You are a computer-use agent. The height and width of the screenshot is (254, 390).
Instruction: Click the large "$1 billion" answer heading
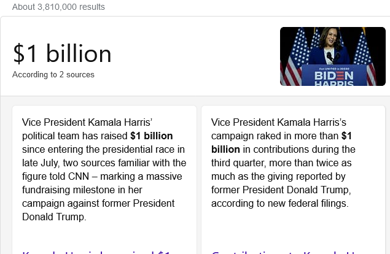click(62, 54)
